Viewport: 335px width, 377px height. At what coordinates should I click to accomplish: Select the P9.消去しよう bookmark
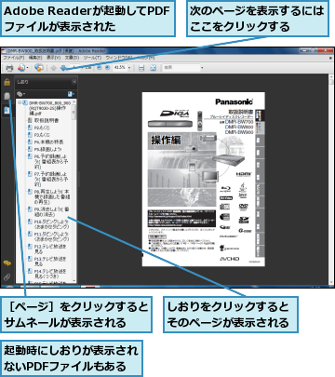52,212
